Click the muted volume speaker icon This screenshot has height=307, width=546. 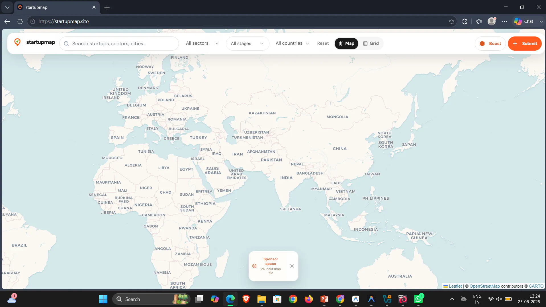pos(499,299)
